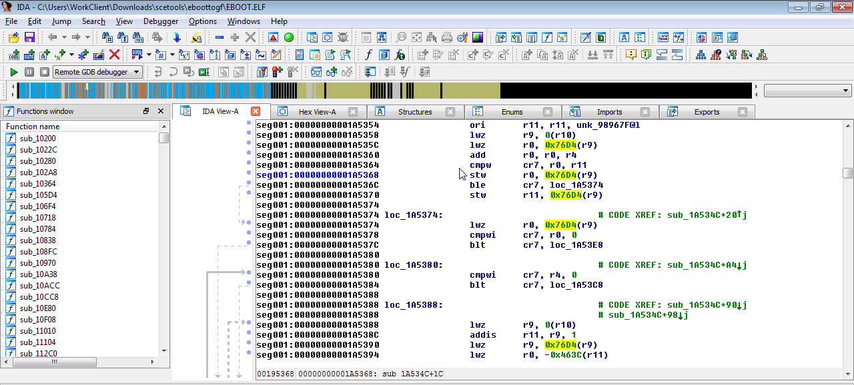
Task: Pause the debugged process
Action: click(x=29, y=72)
